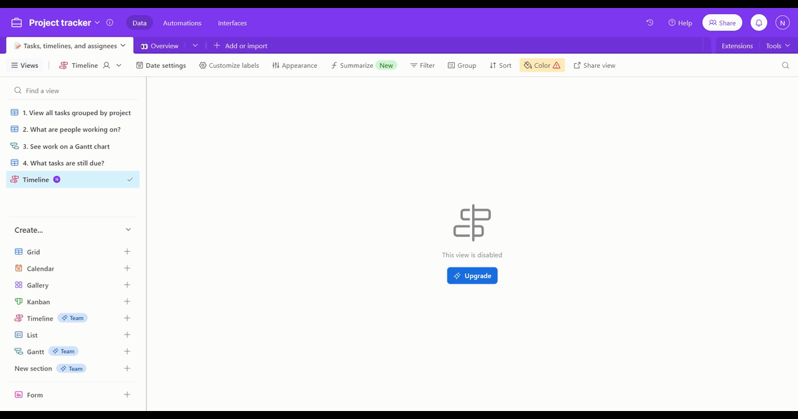Open the Sort menu
Image resolution: width=798 pixels, height=419 pixels.
tap(500, 65)
